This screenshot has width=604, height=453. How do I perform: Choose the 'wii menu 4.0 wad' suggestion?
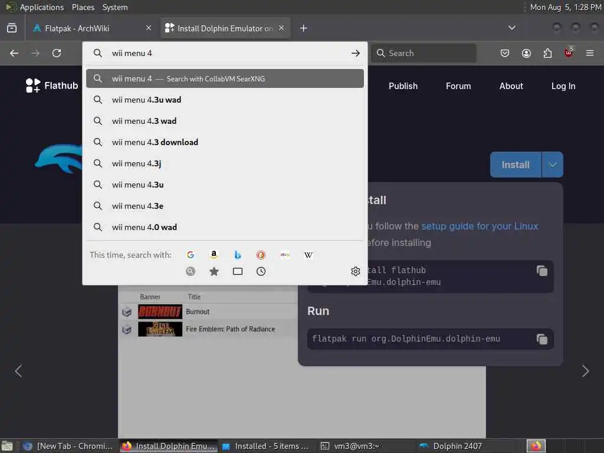[x=225, y=227]
